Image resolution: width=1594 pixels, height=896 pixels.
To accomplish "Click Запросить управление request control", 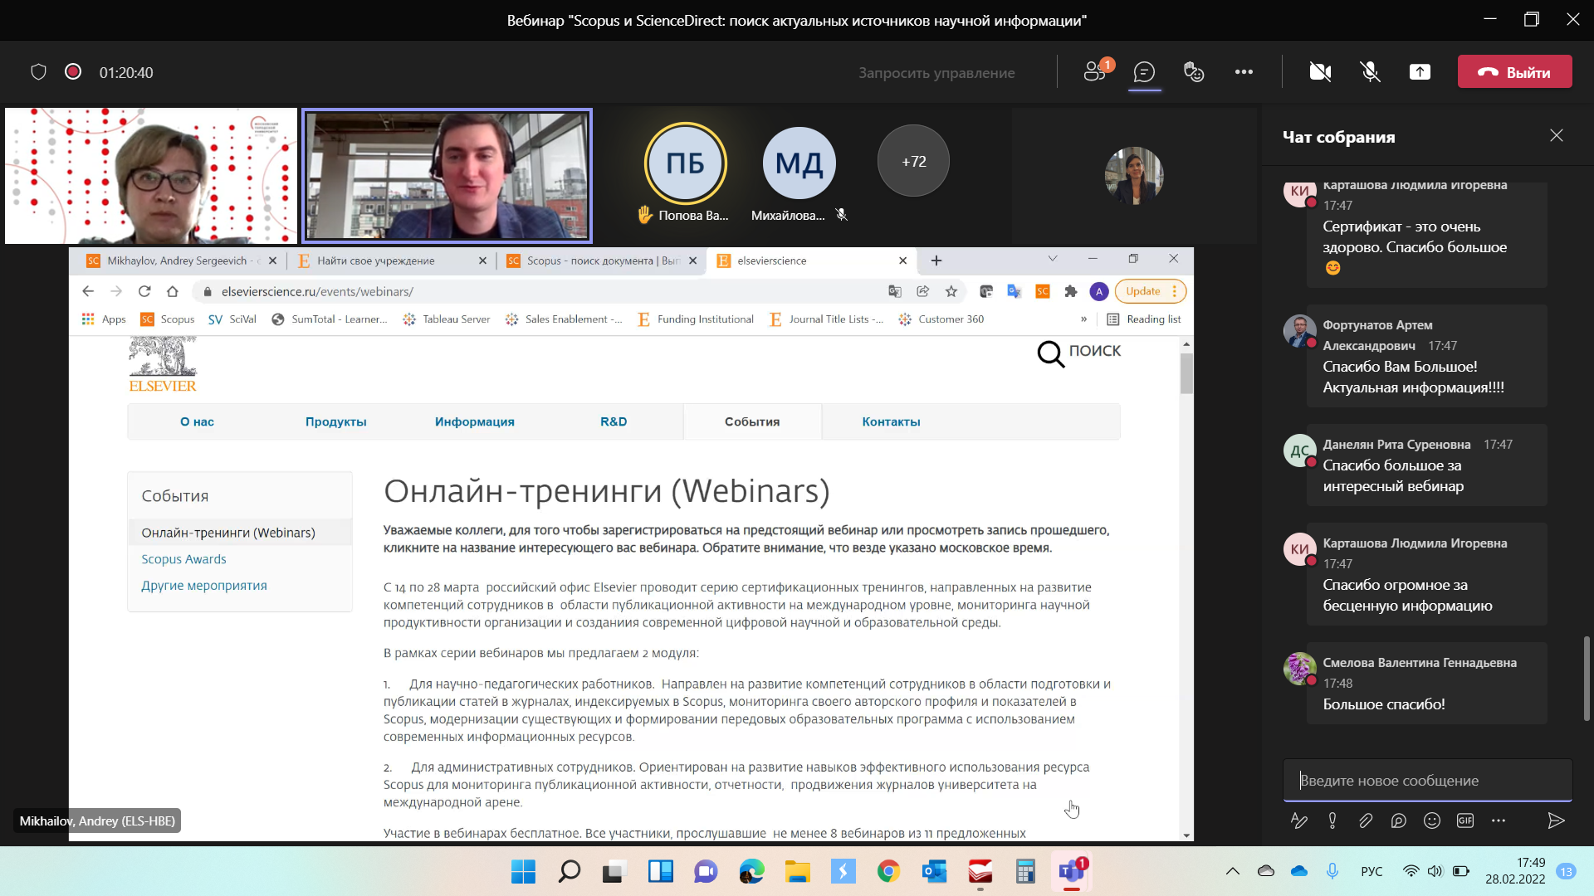I will [x=936, y=73].
